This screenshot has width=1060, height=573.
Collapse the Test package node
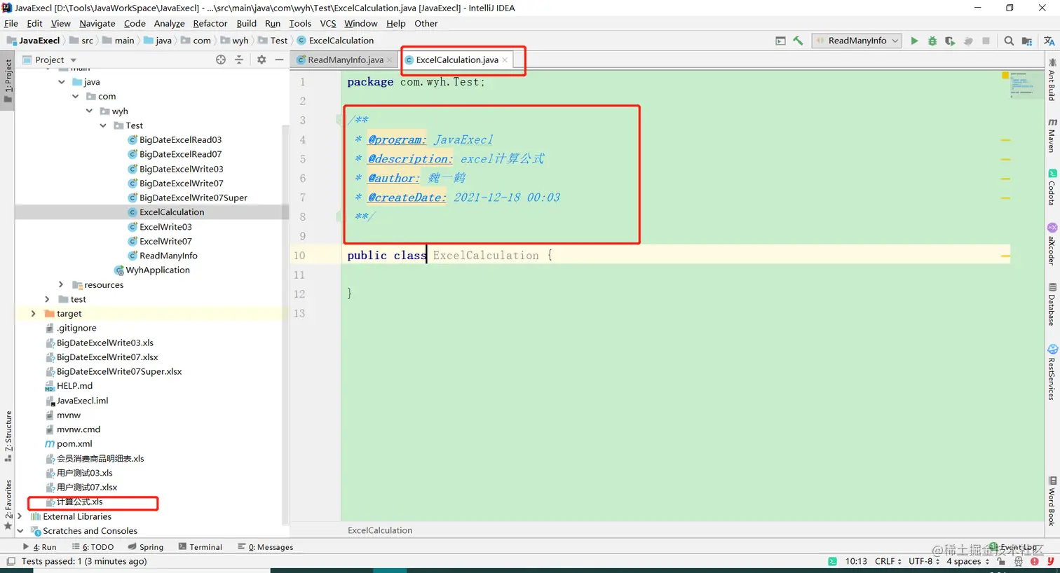point(103,125)
